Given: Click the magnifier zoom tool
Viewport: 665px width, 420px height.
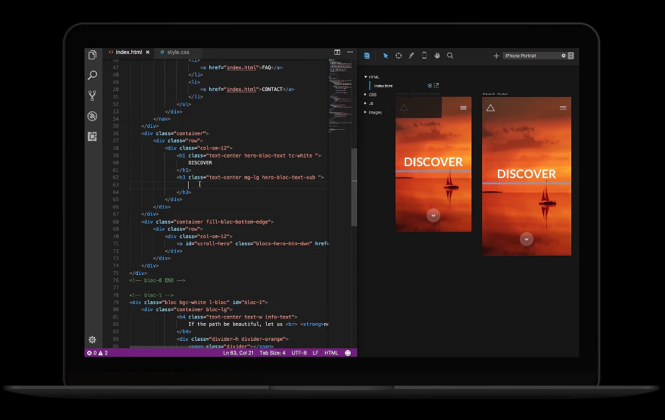Looking at the screenshot, I should pos(450,56).
